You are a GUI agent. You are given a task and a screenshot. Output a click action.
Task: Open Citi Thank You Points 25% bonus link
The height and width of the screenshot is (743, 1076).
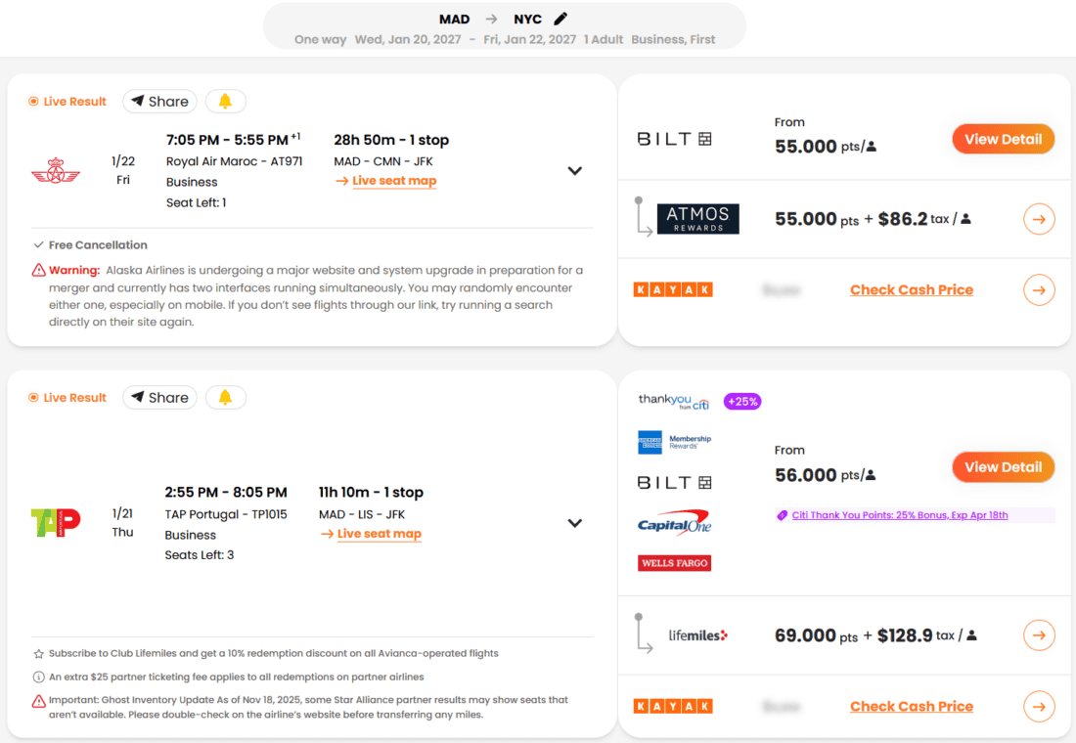899,515
